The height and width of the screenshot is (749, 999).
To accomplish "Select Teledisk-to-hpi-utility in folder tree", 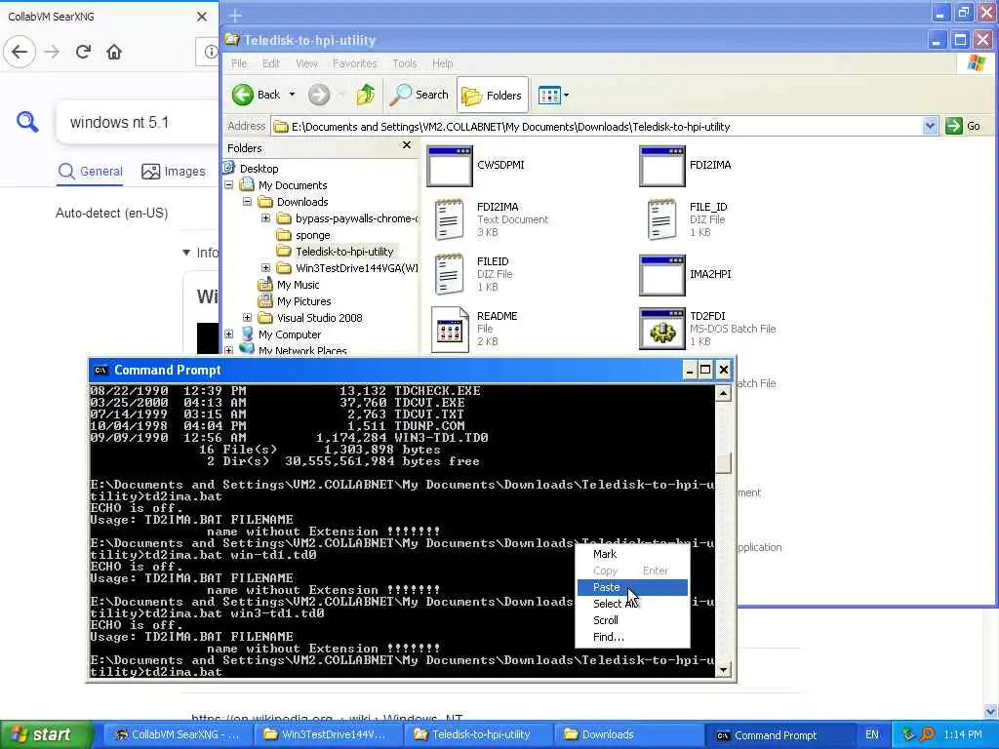I will [x=344, y=252].
